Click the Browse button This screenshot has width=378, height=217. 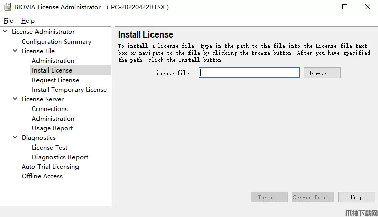(x=322, y=73)
